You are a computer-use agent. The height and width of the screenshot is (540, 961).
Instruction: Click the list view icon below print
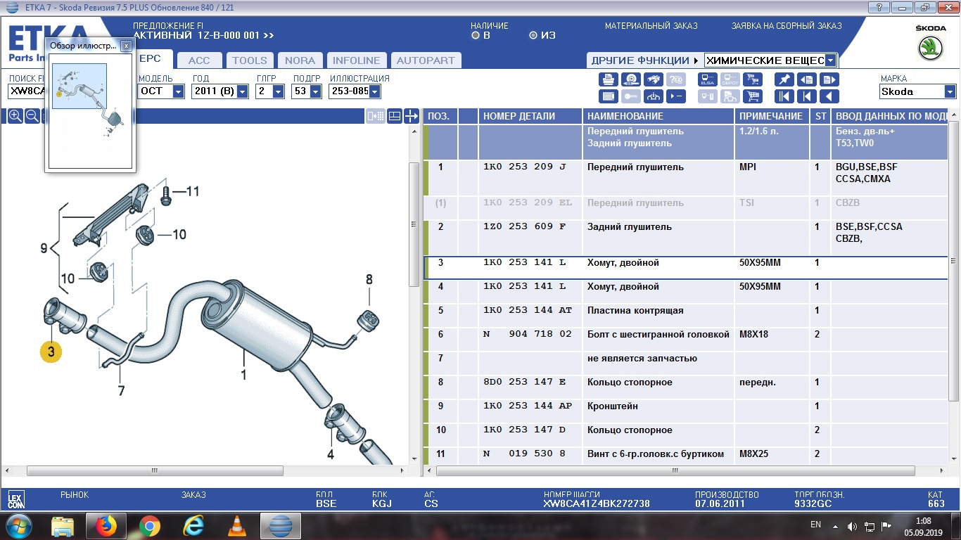click(609, 96)
